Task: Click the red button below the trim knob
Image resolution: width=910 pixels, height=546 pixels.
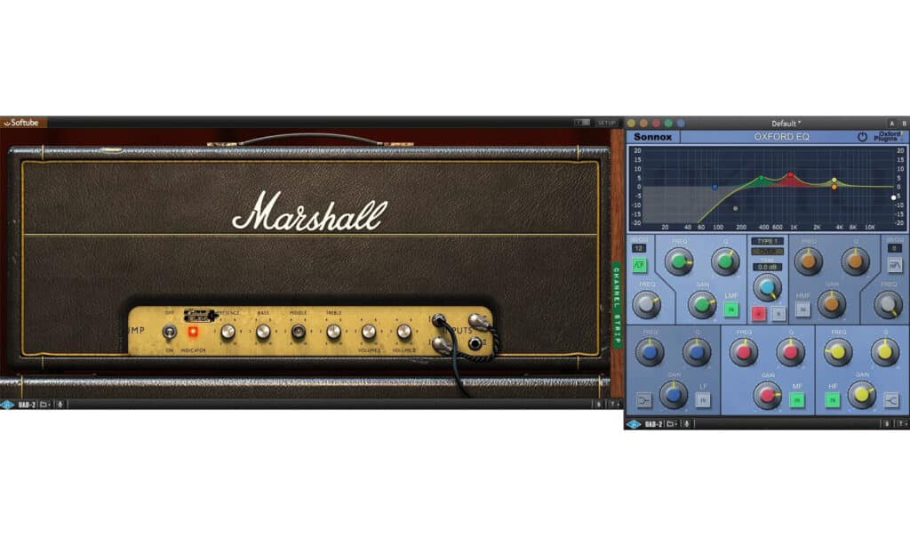Action: coord(759,314)
